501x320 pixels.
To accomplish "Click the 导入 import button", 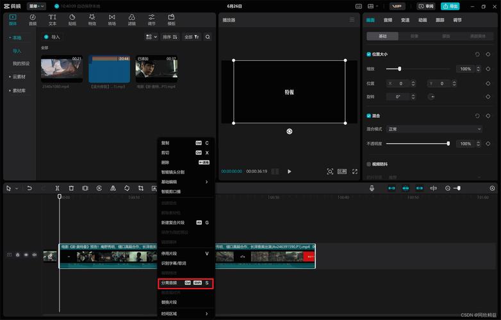I will [x=52, y=37].
